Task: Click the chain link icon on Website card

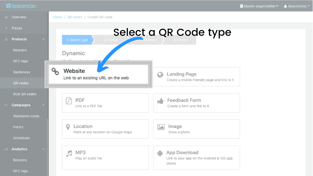Action: [55, 71]
